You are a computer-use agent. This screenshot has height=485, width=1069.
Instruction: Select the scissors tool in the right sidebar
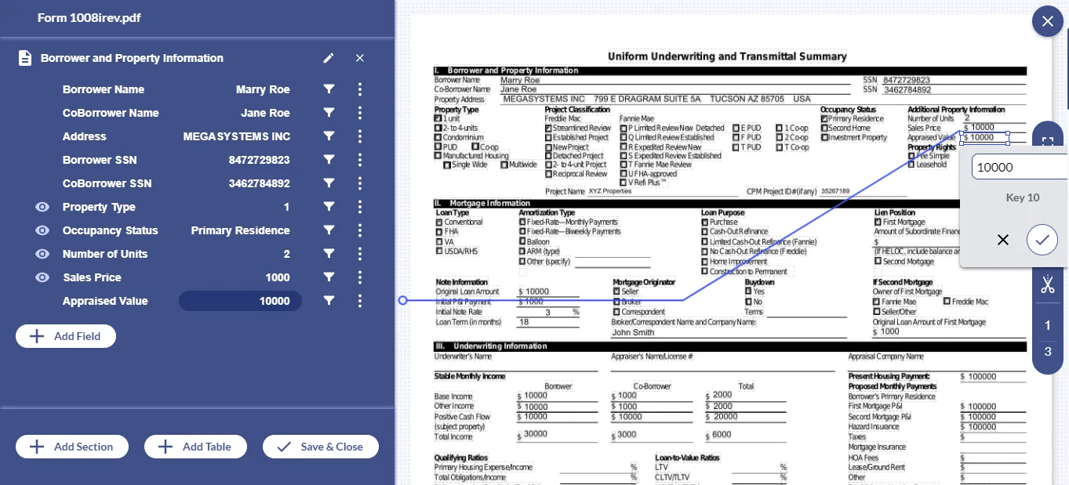coord(1047,284)
